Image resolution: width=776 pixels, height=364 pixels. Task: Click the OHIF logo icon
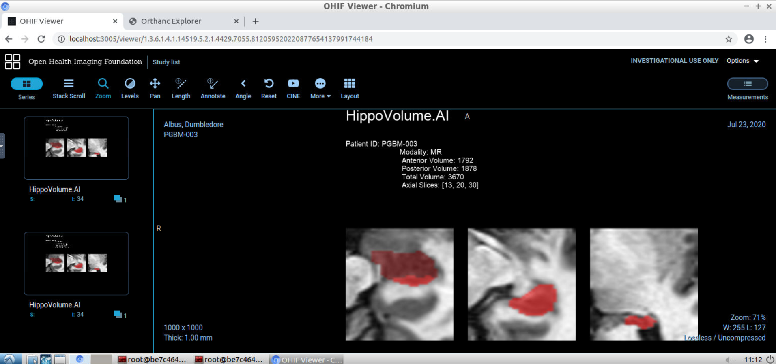tap(13, 62)
